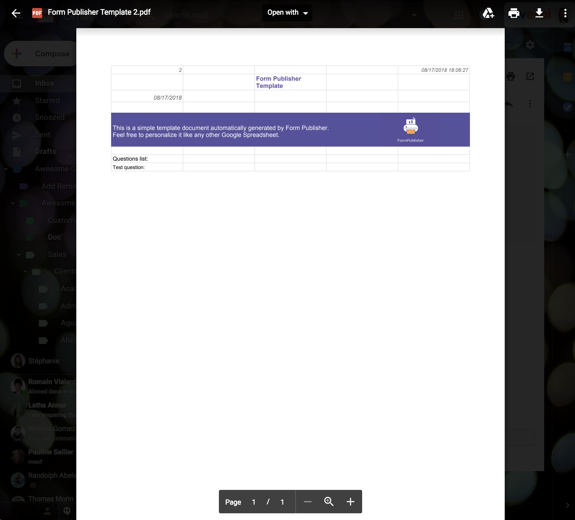Zoom out with the minus button
575x520 pixels.
[308, 502]
